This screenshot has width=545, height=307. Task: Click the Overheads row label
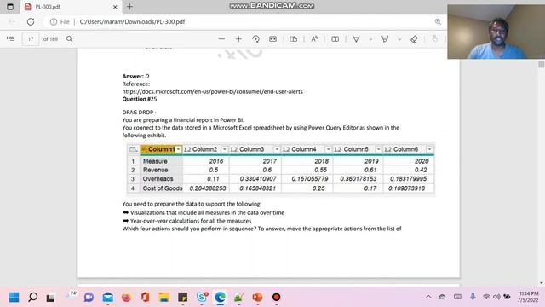click(158, 178)
